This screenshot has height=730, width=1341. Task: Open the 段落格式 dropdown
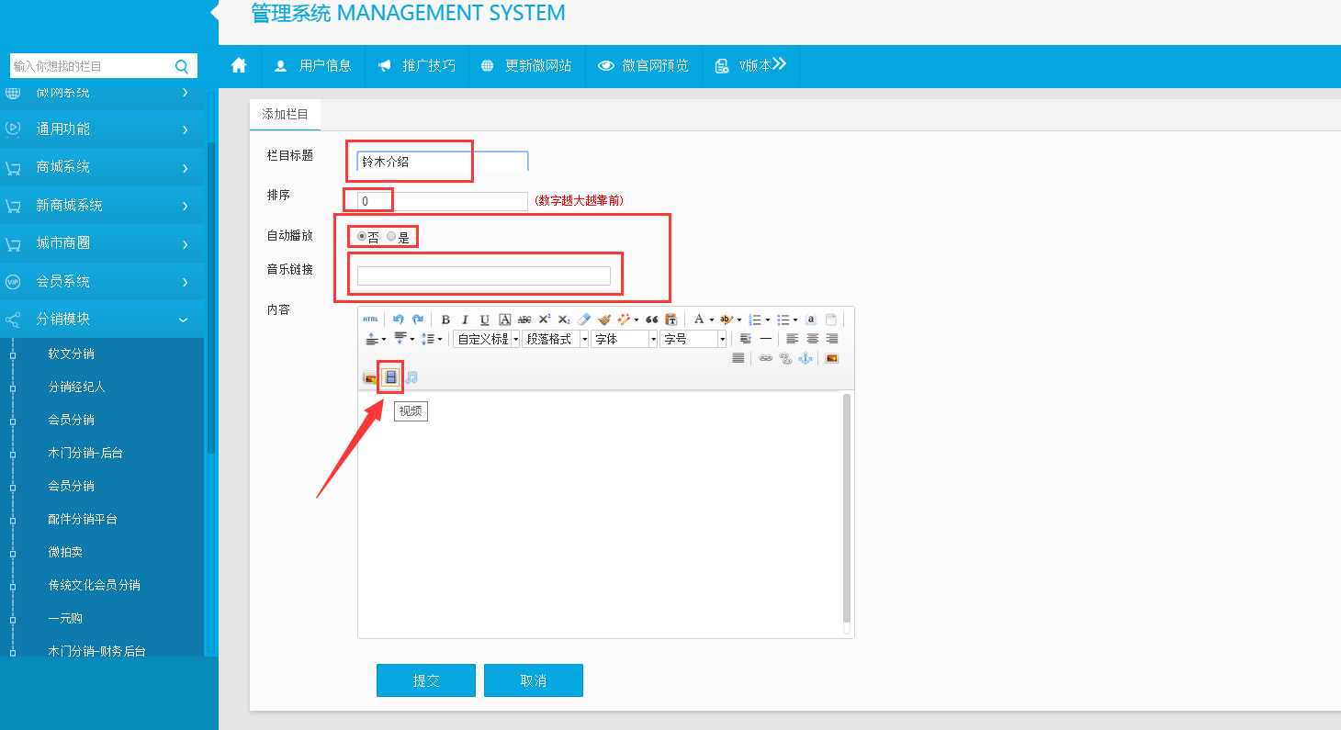click(555, 339)
